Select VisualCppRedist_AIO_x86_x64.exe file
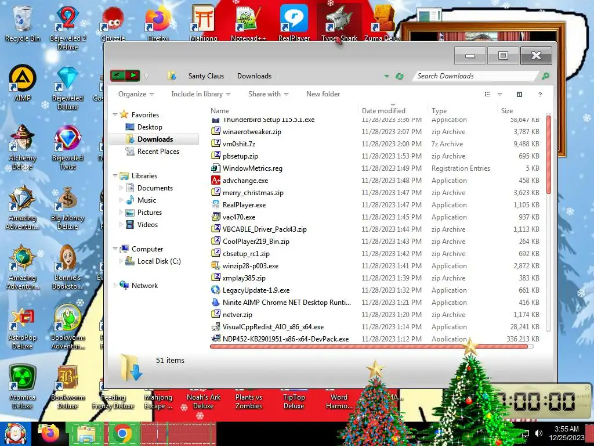The height and width of the screenshot is (446, 594). point(273,326)
